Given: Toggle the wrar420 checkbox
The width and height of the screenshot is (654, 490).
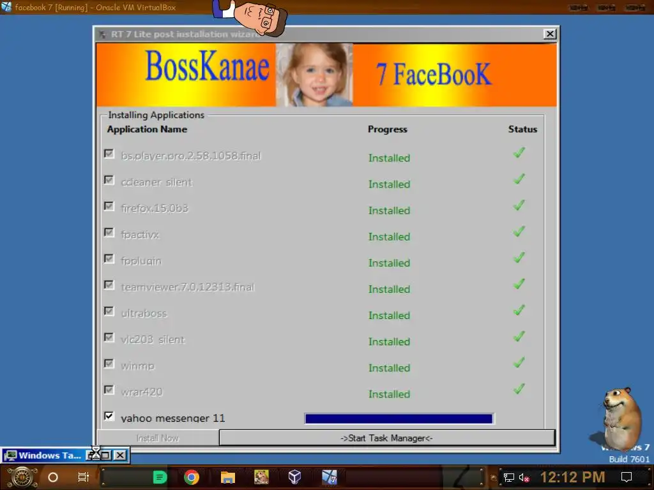Looking at the screenshot, I should coord(109,390).
